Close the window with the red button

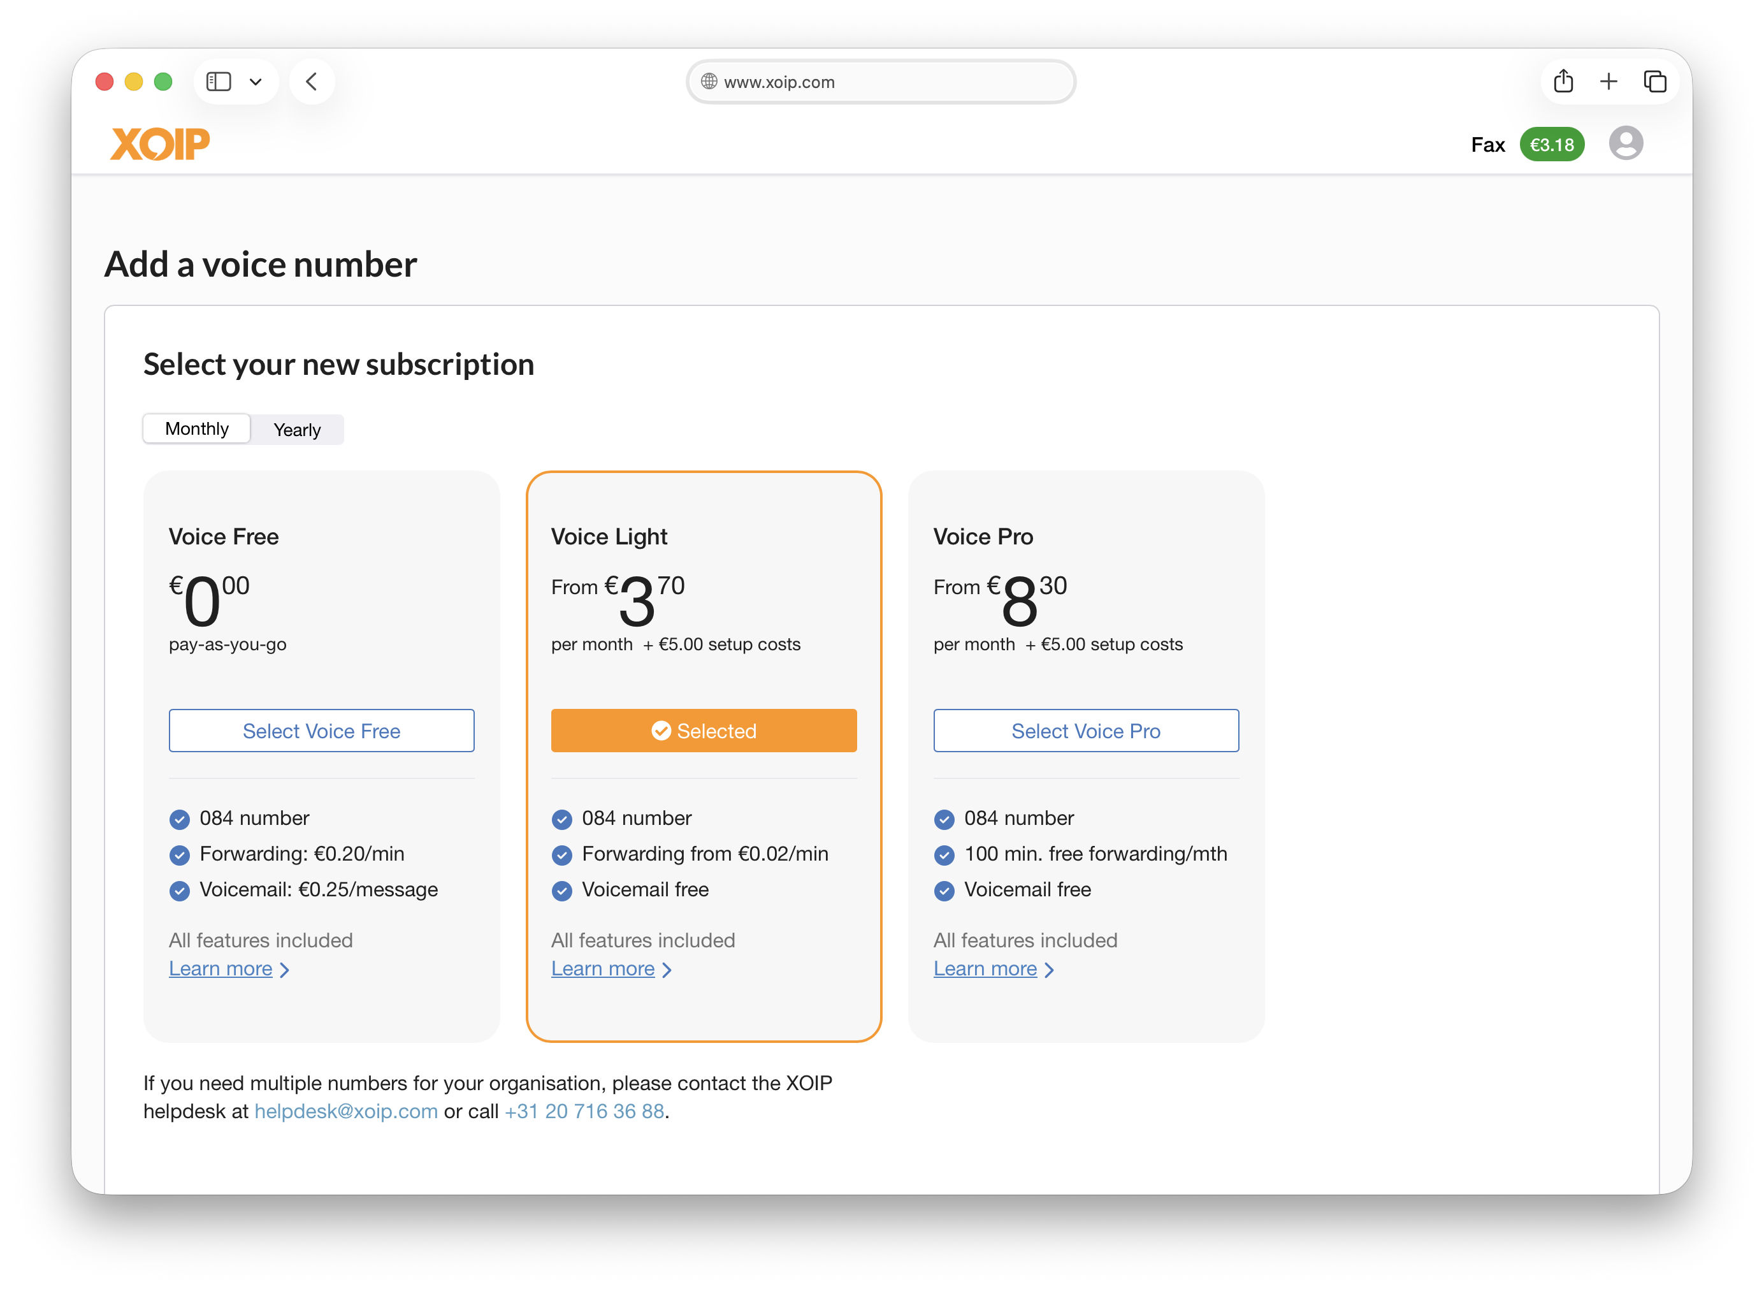click(105, 81)
